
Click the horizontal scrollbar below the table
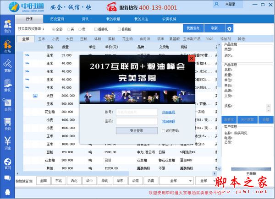116,173
